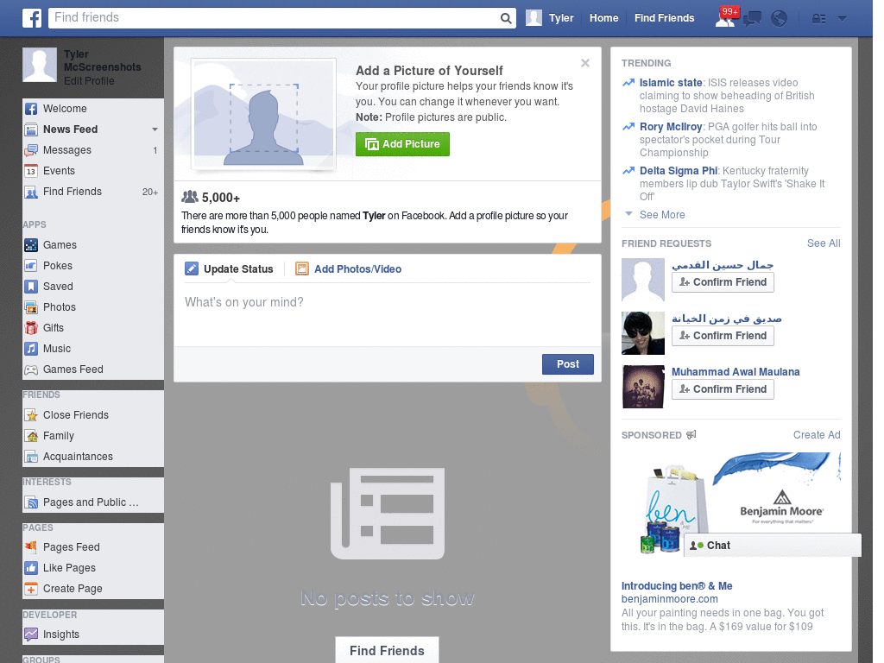Confirm friend request from جمال حسين القدمي

tap(723, 282)
